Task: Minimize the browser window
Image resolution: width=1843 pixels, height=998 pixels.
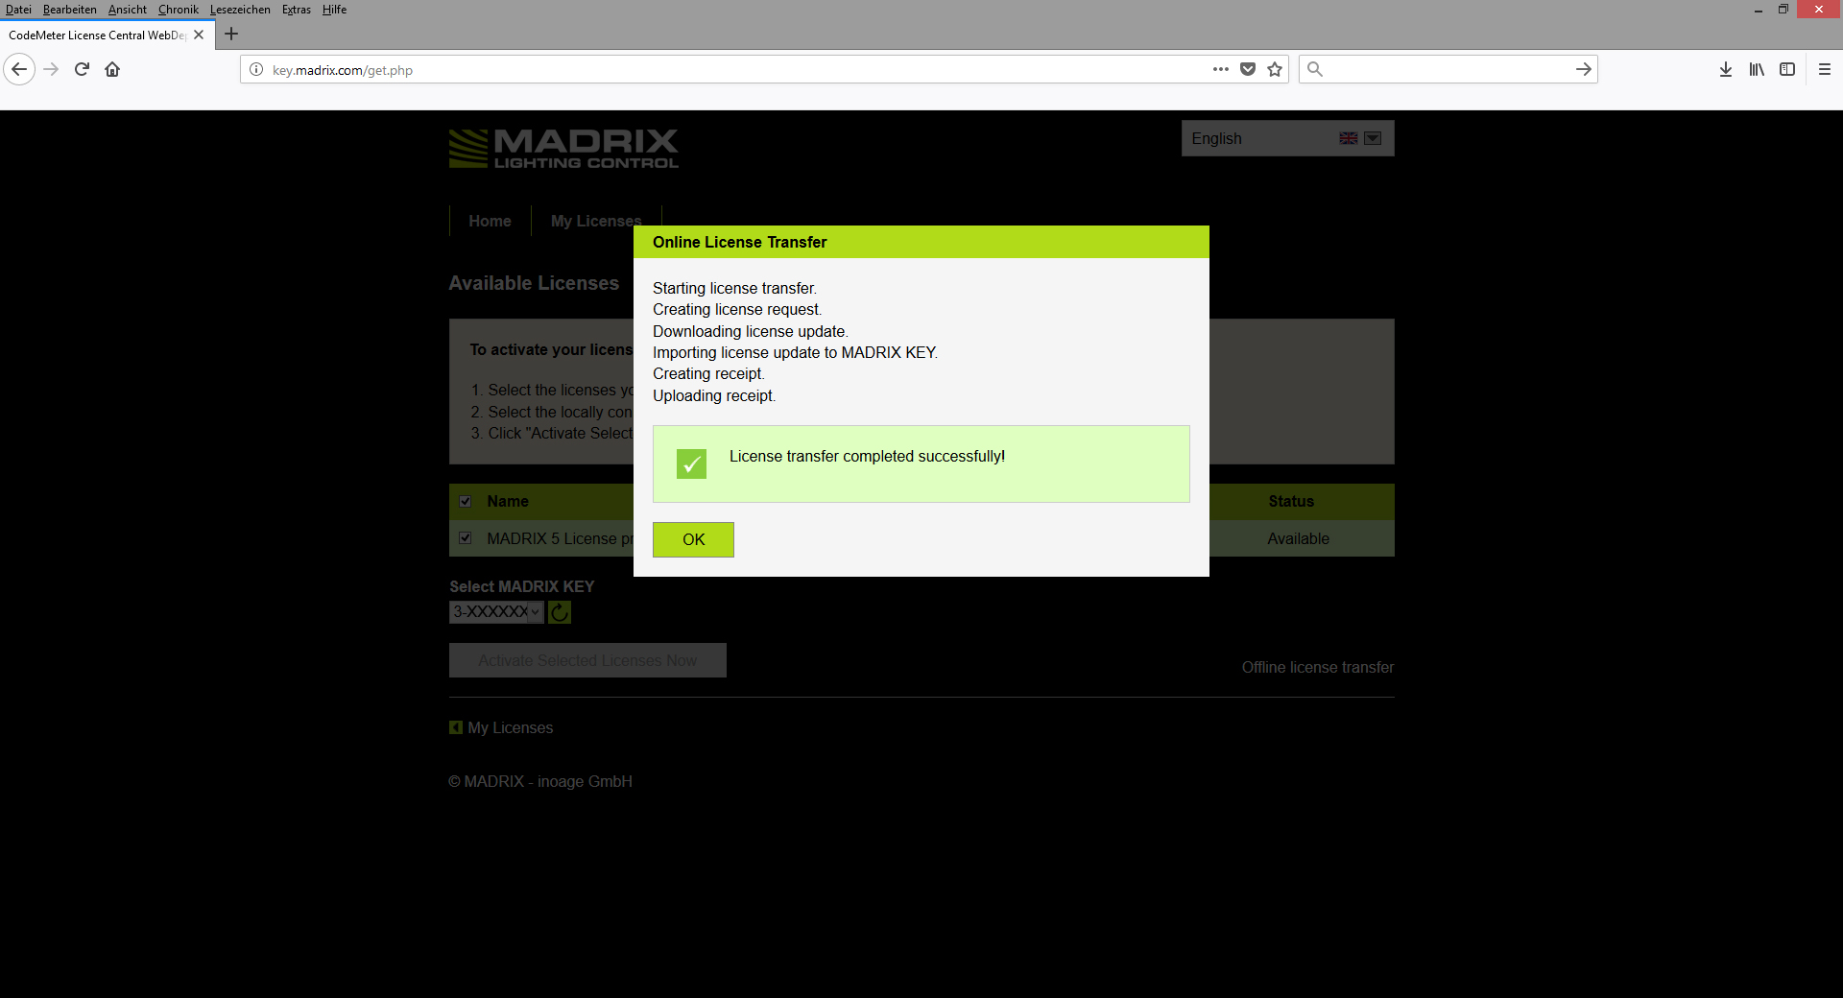Action: click(x=1759, y=10)
